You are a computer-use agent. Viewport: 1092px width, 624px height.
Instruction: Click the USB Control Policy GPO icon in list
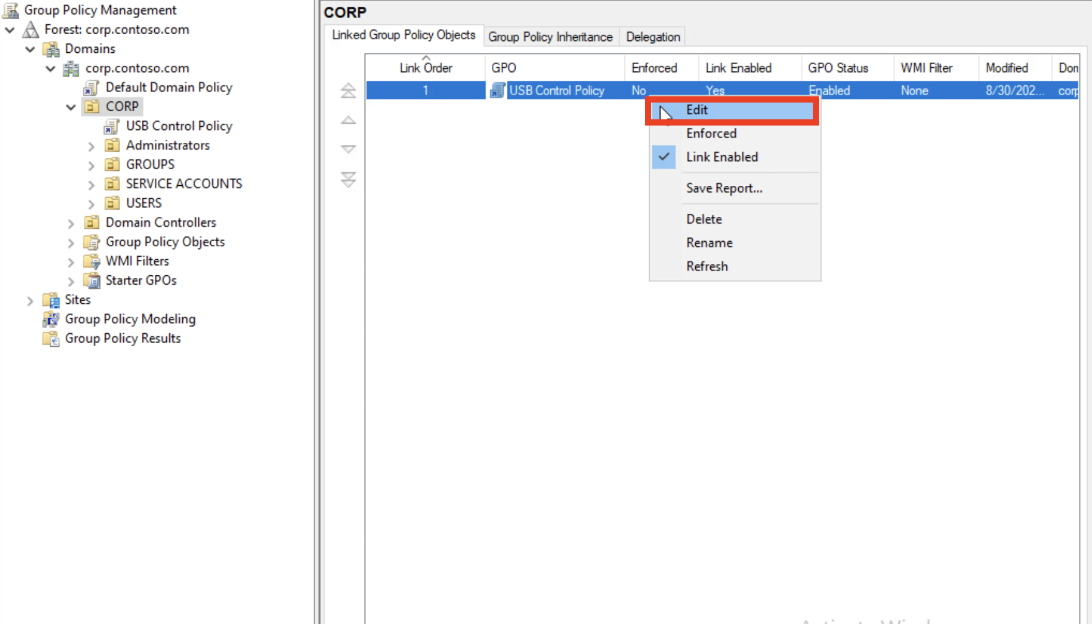[497, 91]
